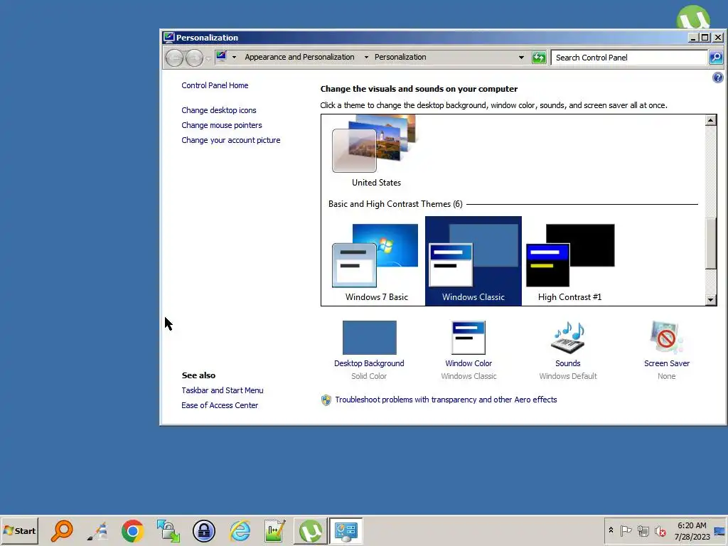Click the refresh button in address bar
728x546 pixels.
point(539,58)
